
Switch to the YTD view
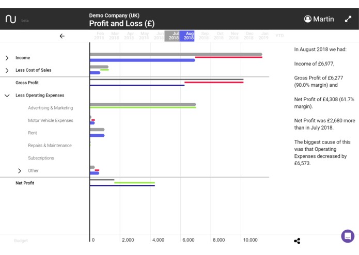279,36
